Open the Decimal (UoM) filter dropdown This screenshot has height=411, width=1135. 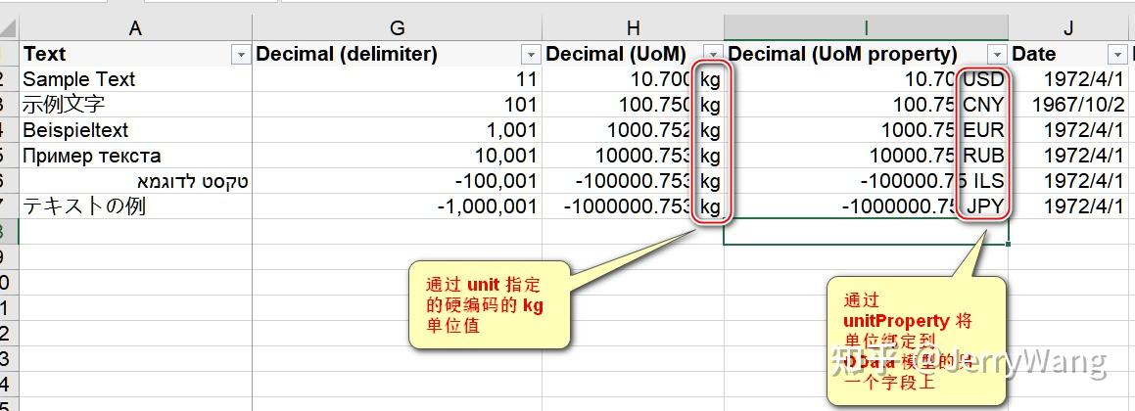714,55
